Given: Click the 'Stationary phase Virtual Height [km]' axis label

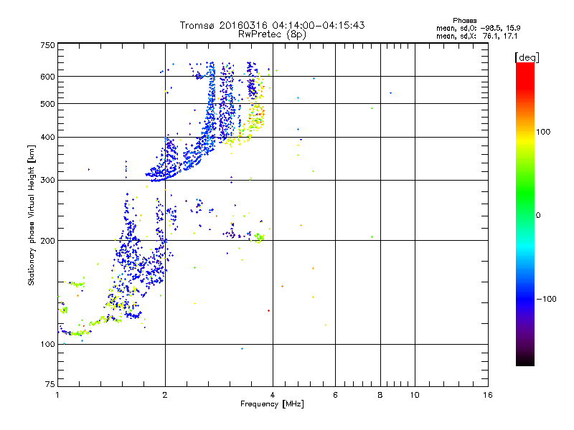Looking at the screenshot, I should point(32,215).
